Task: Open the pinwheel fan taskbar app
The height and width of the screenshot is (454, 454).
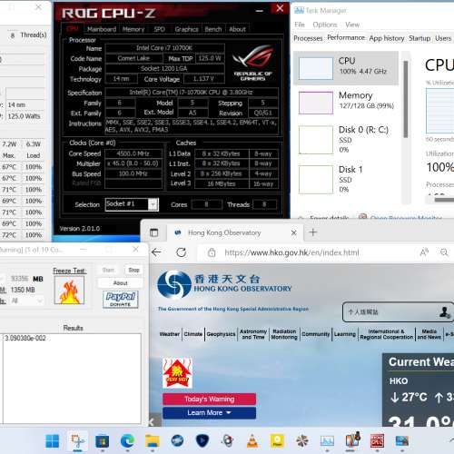Action: 302,441
